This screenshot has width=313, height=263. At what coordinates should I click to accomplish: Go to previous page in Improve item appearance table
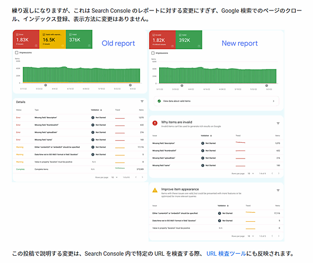coord(272,236)
